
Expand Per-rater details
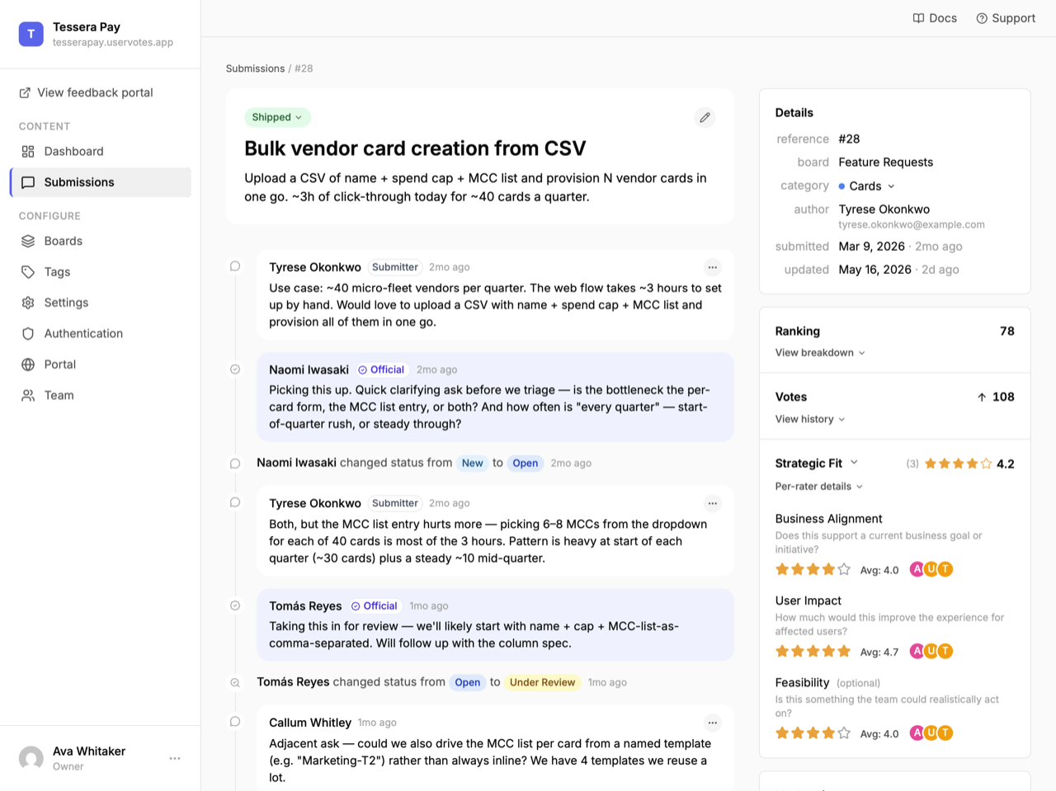click(818, 487)
